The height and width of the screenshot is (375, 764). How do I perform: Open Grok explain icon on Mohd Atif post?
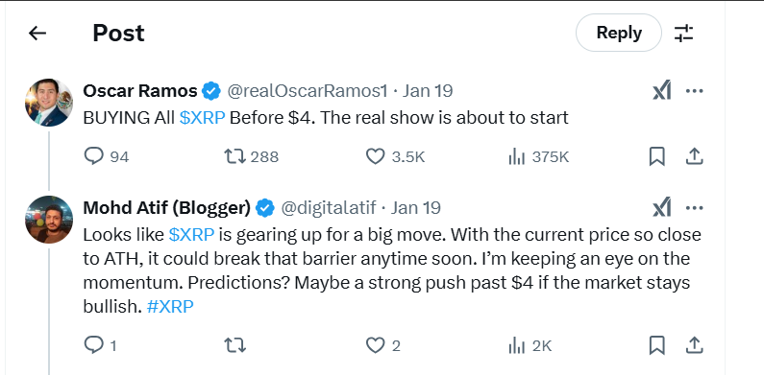(662, 208)
